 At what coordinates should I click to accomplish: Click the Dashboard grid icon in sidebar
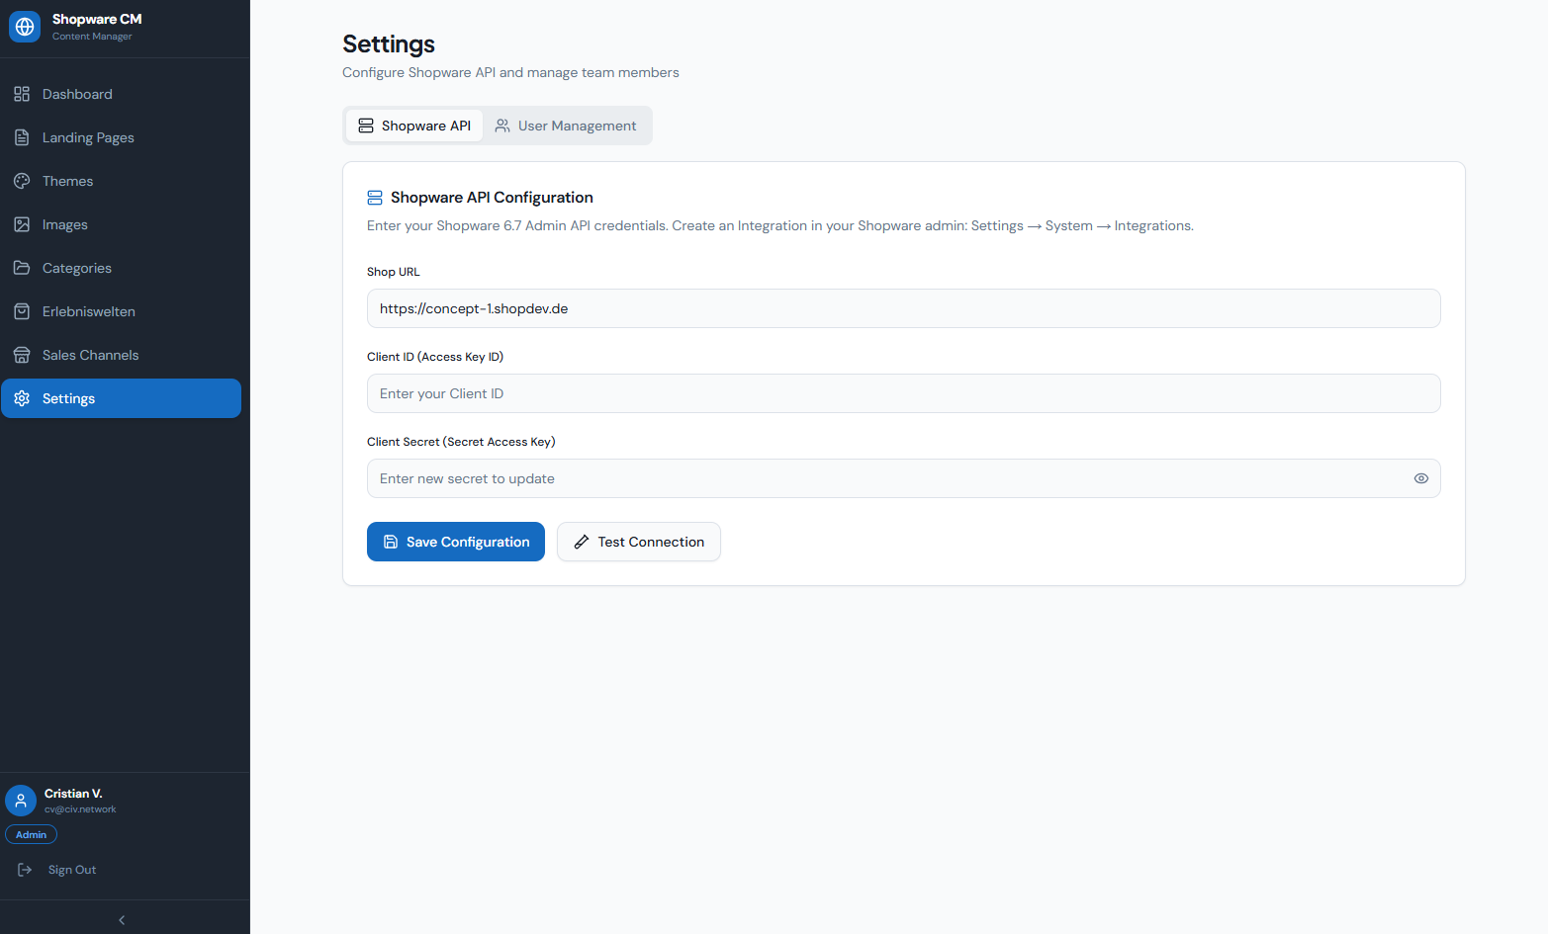pos(22,94)
